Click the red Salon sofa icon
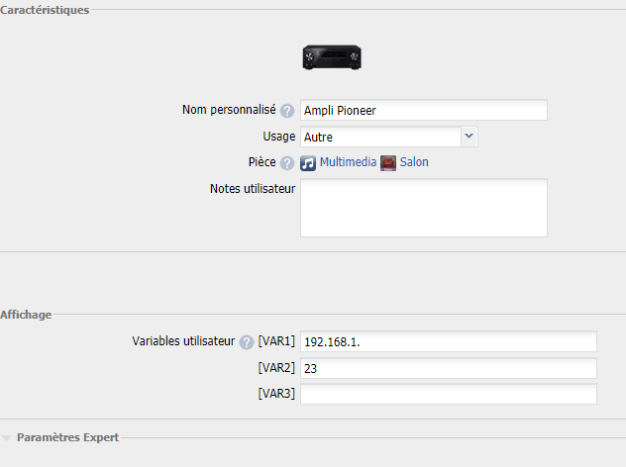Screen dimensions: 626x467 click(388, 163)
